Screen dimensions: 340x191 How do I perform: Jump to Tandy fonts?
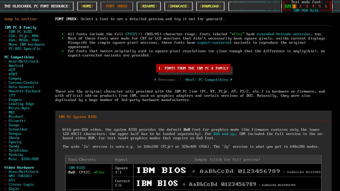point(14,146)
